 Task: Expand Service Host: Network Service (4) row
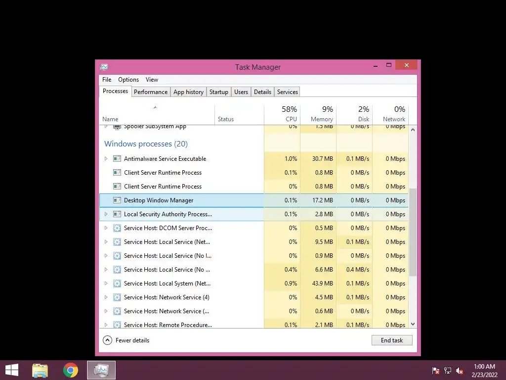106,297
